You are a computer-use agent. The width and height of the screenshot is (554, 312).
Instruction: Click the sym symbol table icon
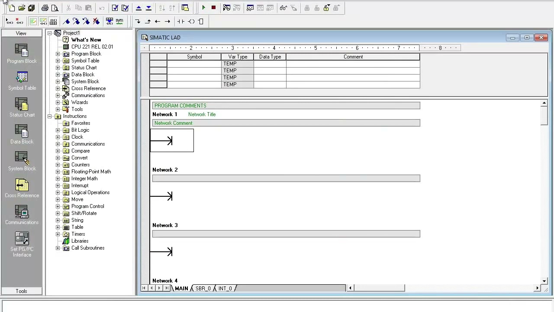[119, 21]
